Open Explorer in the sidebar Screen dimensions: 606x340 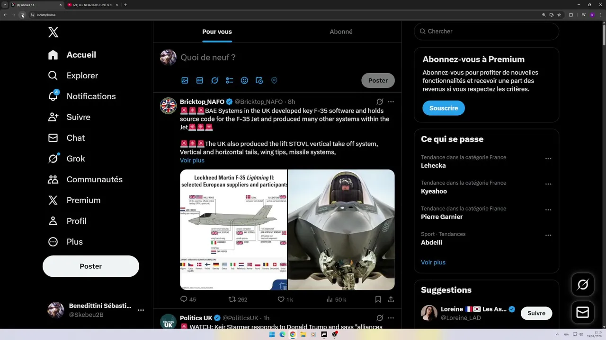coord(73,76)
